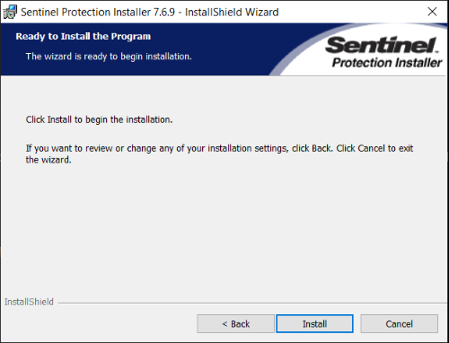449x343 pixels.
Task: Go back using the < Back button
Action: pos(235,323)
